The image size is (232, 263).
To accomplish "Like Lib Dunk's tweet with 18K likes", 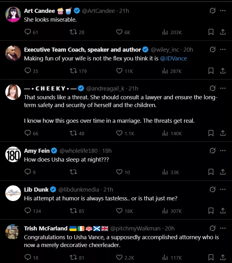I will pos(119,211).
